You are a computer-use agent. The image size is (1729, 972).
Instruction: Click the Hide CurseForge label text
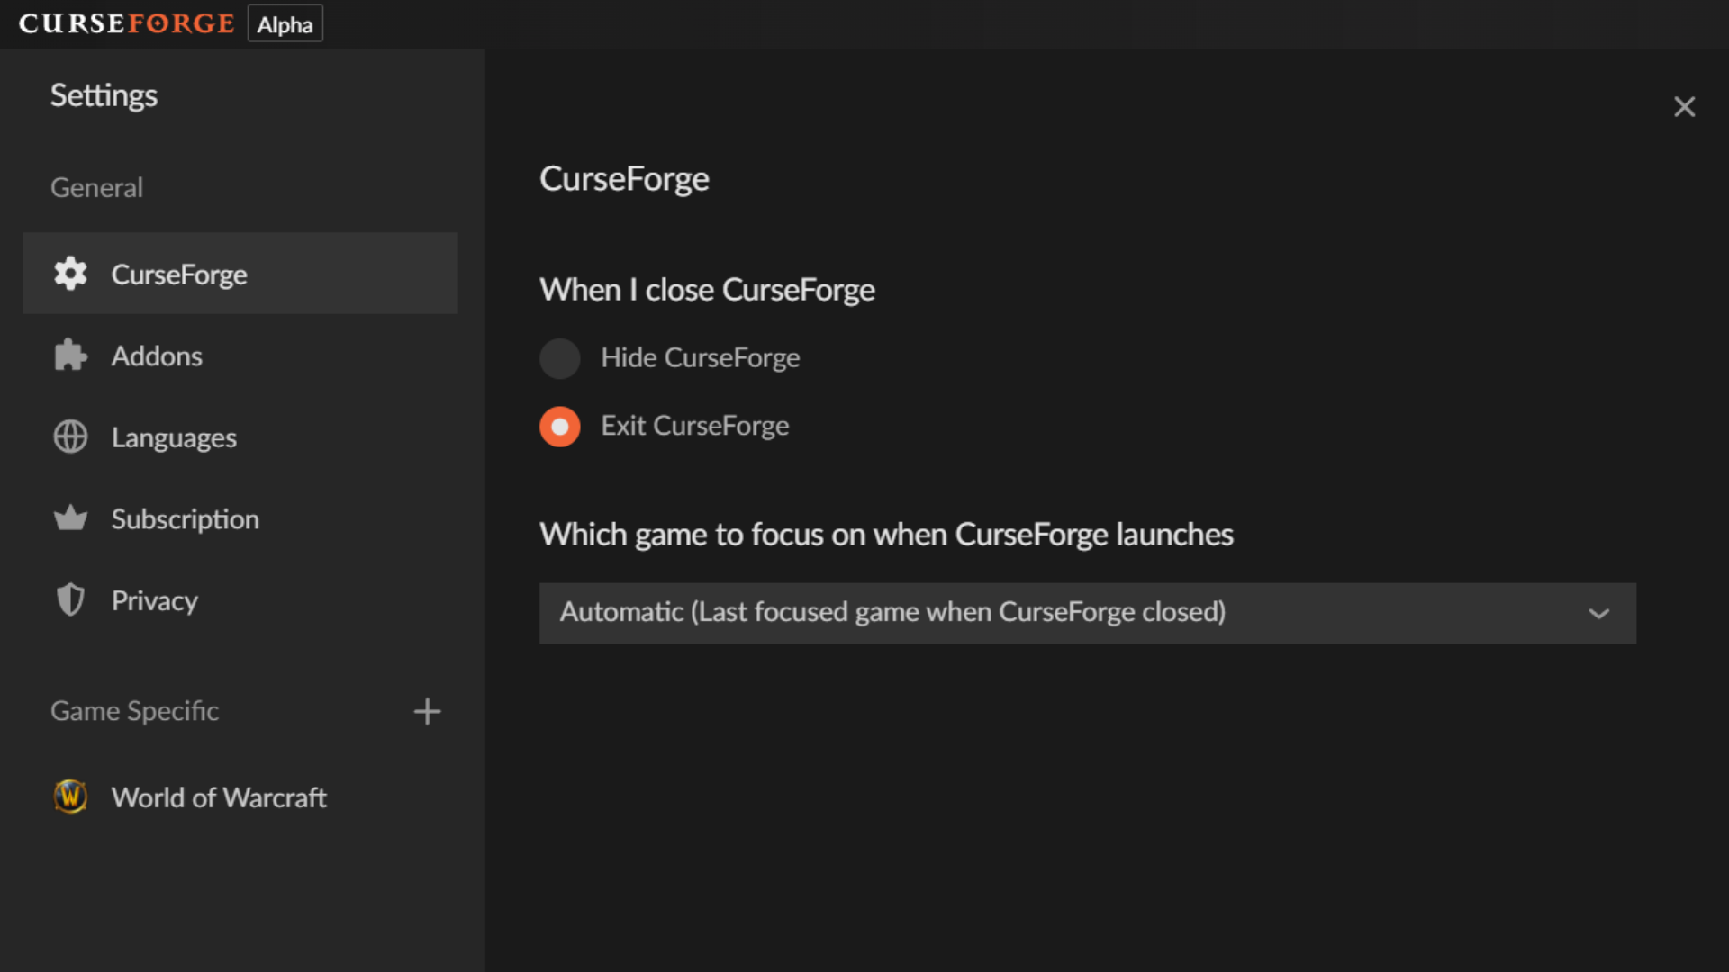(700, 358)
